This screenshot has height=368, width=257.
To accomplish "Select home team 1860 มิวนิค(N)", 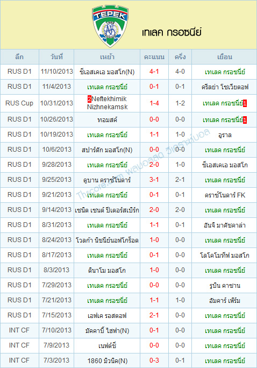I will tap(107, 360).
